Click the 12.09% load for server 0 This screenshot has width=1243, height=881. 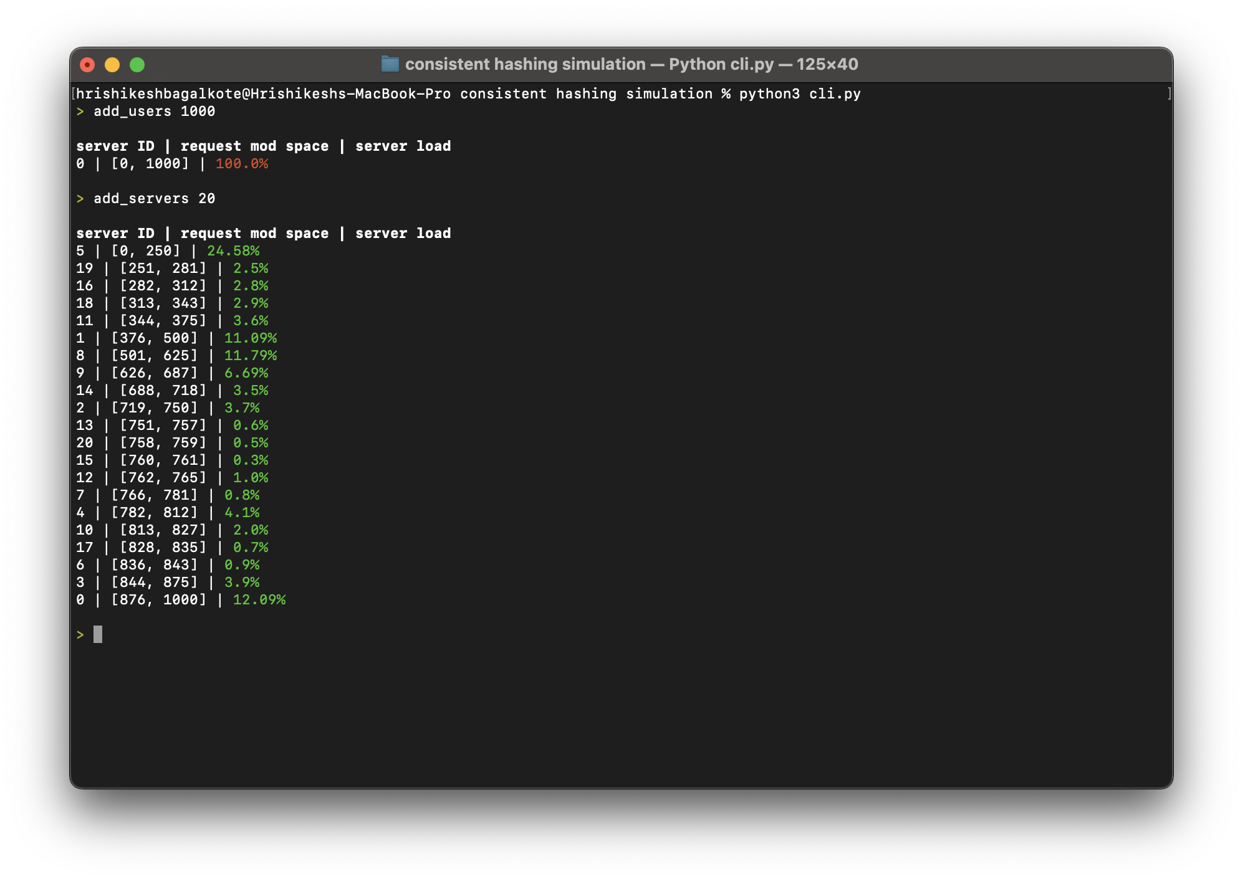click(x=259, y=600)
